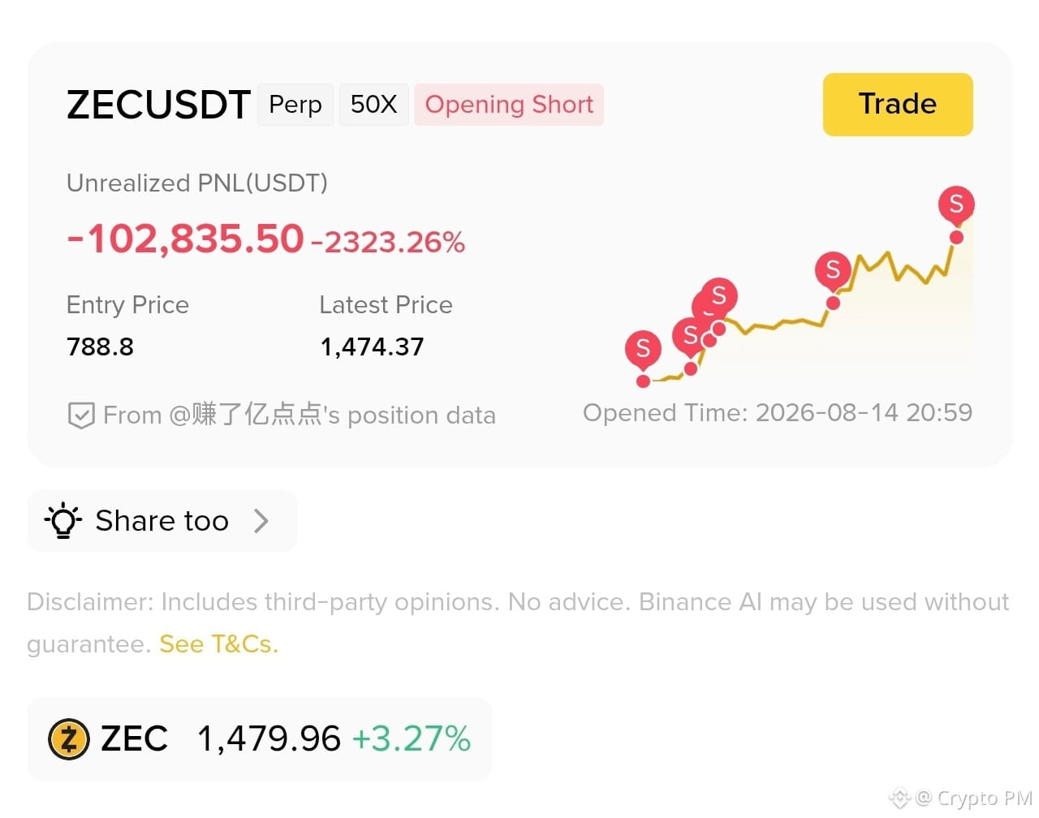Click the Latest Price value 1,474.37
Image resolution: width=1039 pixels, height=818 pixels.
[x=372, y=347]
